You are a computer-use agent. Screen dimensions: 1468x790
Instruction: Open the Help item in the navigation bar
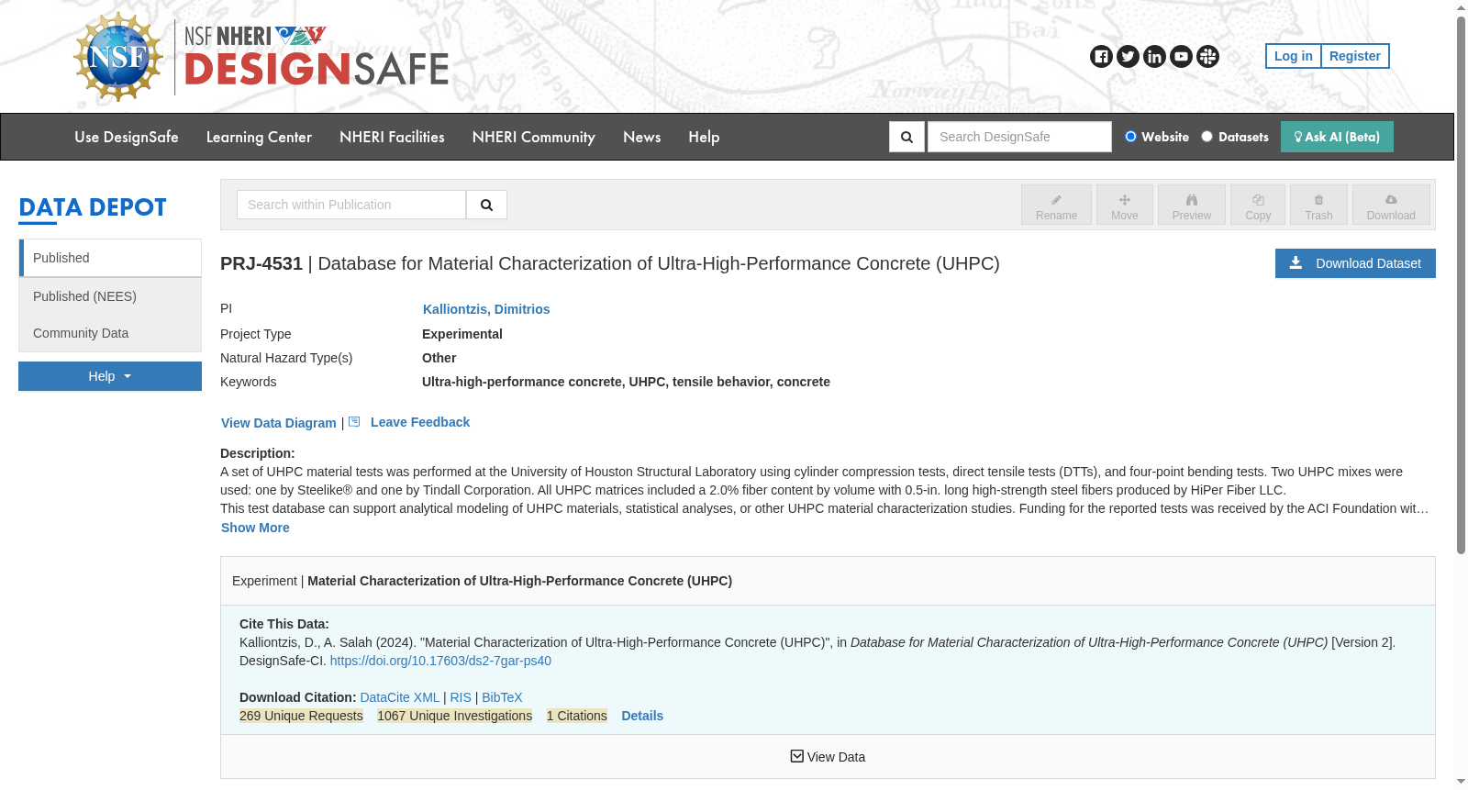click(704, 137)
